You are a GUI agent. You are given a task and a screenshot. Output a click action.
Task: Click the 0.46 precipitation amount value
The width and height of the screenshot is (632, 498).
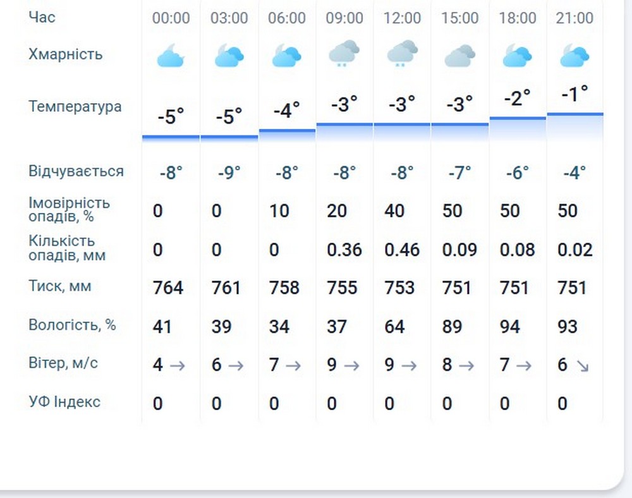402,250
